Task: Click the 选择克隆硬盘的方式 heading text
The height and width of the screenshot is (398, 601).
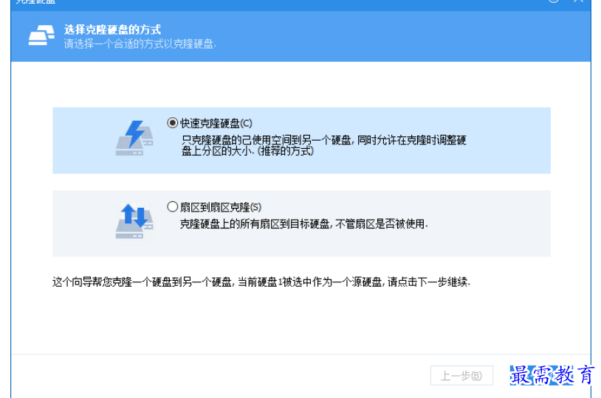Action: click(112, 29)
